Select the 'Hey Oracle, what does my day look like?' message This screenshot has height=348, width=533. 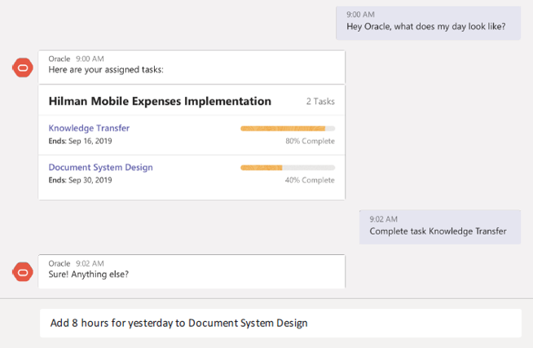429,23
